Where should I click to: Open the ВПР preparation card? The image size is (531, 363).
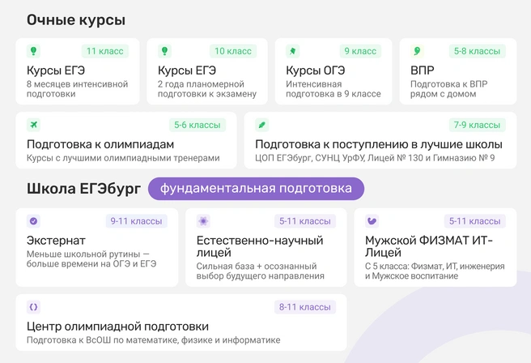click(458, 71)
